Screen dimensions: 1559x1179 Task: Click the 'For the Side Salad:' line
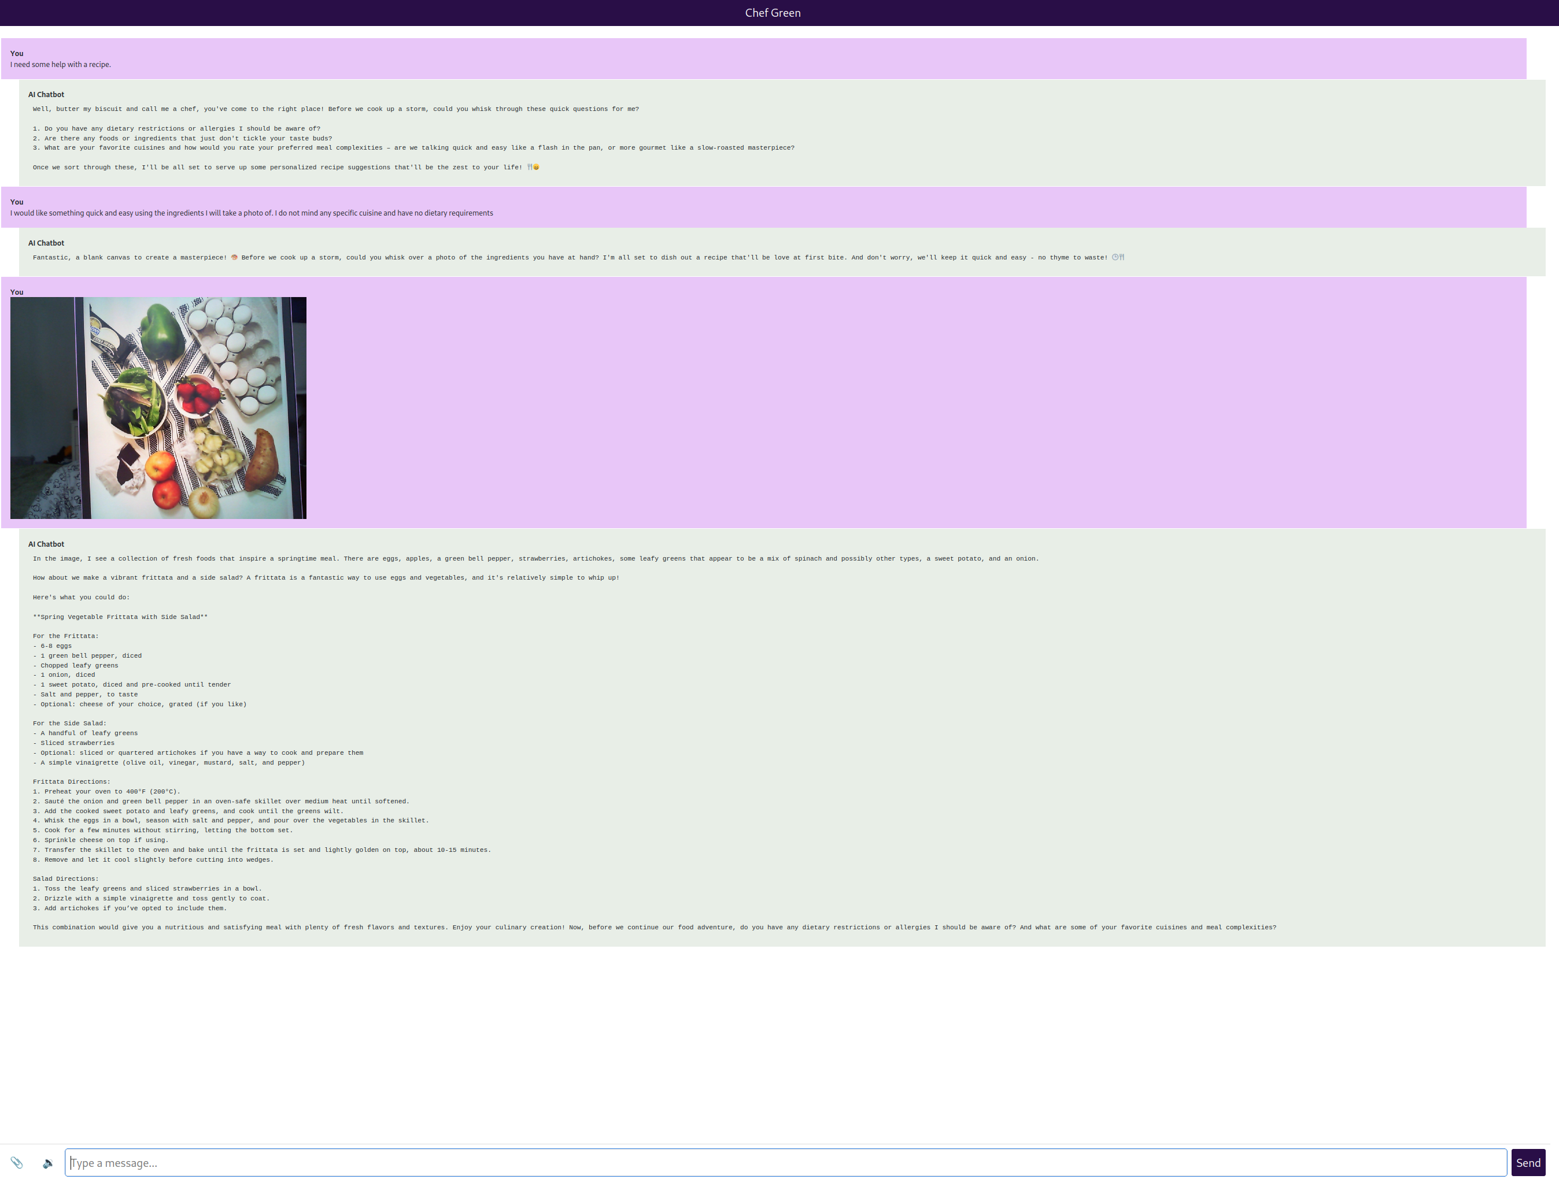pyautogui.click(x=69, y=724)
